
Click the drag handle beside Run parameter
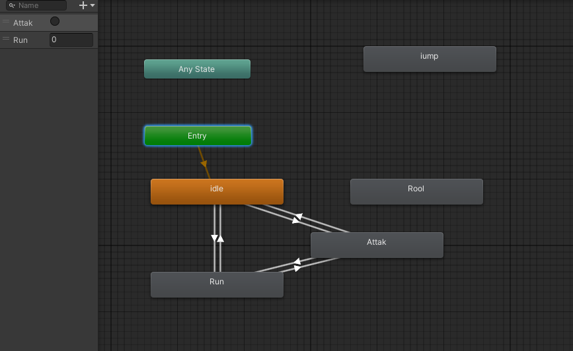click(6, 40)
